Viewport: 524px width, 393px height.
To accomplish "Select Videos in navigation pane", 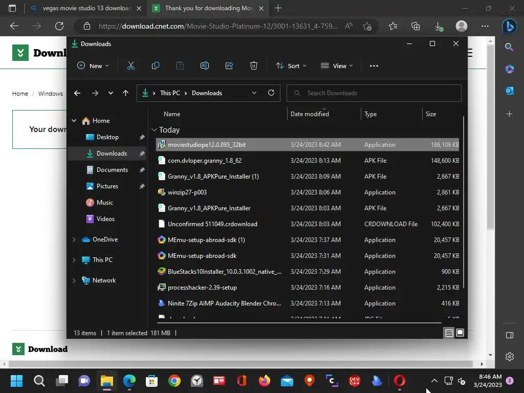I will click(107, 219).
